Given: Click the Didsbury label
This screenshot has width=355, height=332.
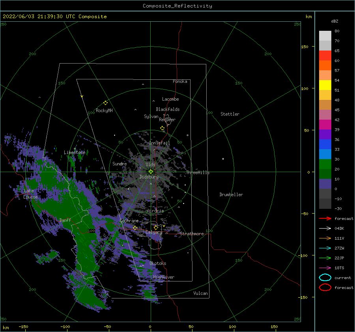Looking at the screenshot, I should coord(149,177).
